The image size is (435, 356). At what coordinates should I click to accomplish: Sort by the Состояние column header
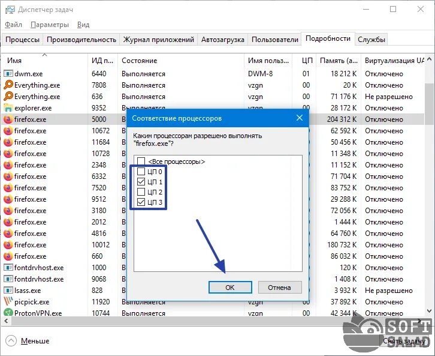click(x=181, y=60)
